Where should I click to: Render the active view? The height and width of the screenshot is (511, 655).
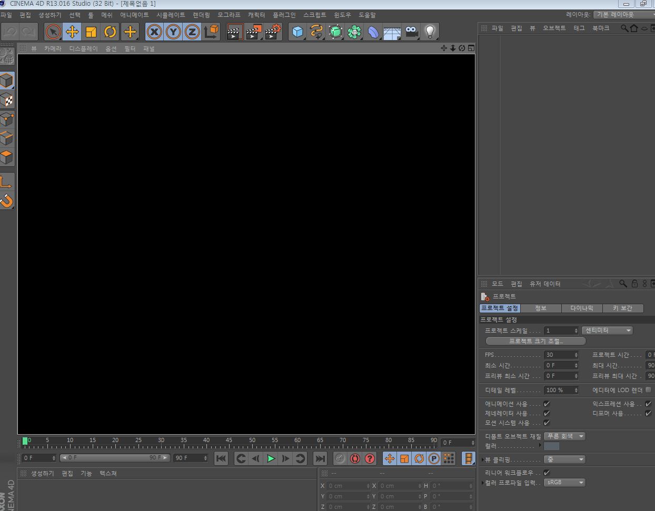(235, 32)
